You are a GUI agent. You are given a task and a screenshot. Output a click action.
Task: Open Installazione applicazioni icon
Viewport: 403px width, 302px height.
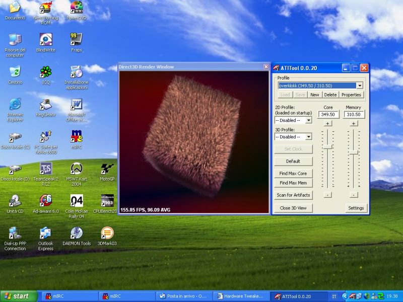tap(77, 78)
